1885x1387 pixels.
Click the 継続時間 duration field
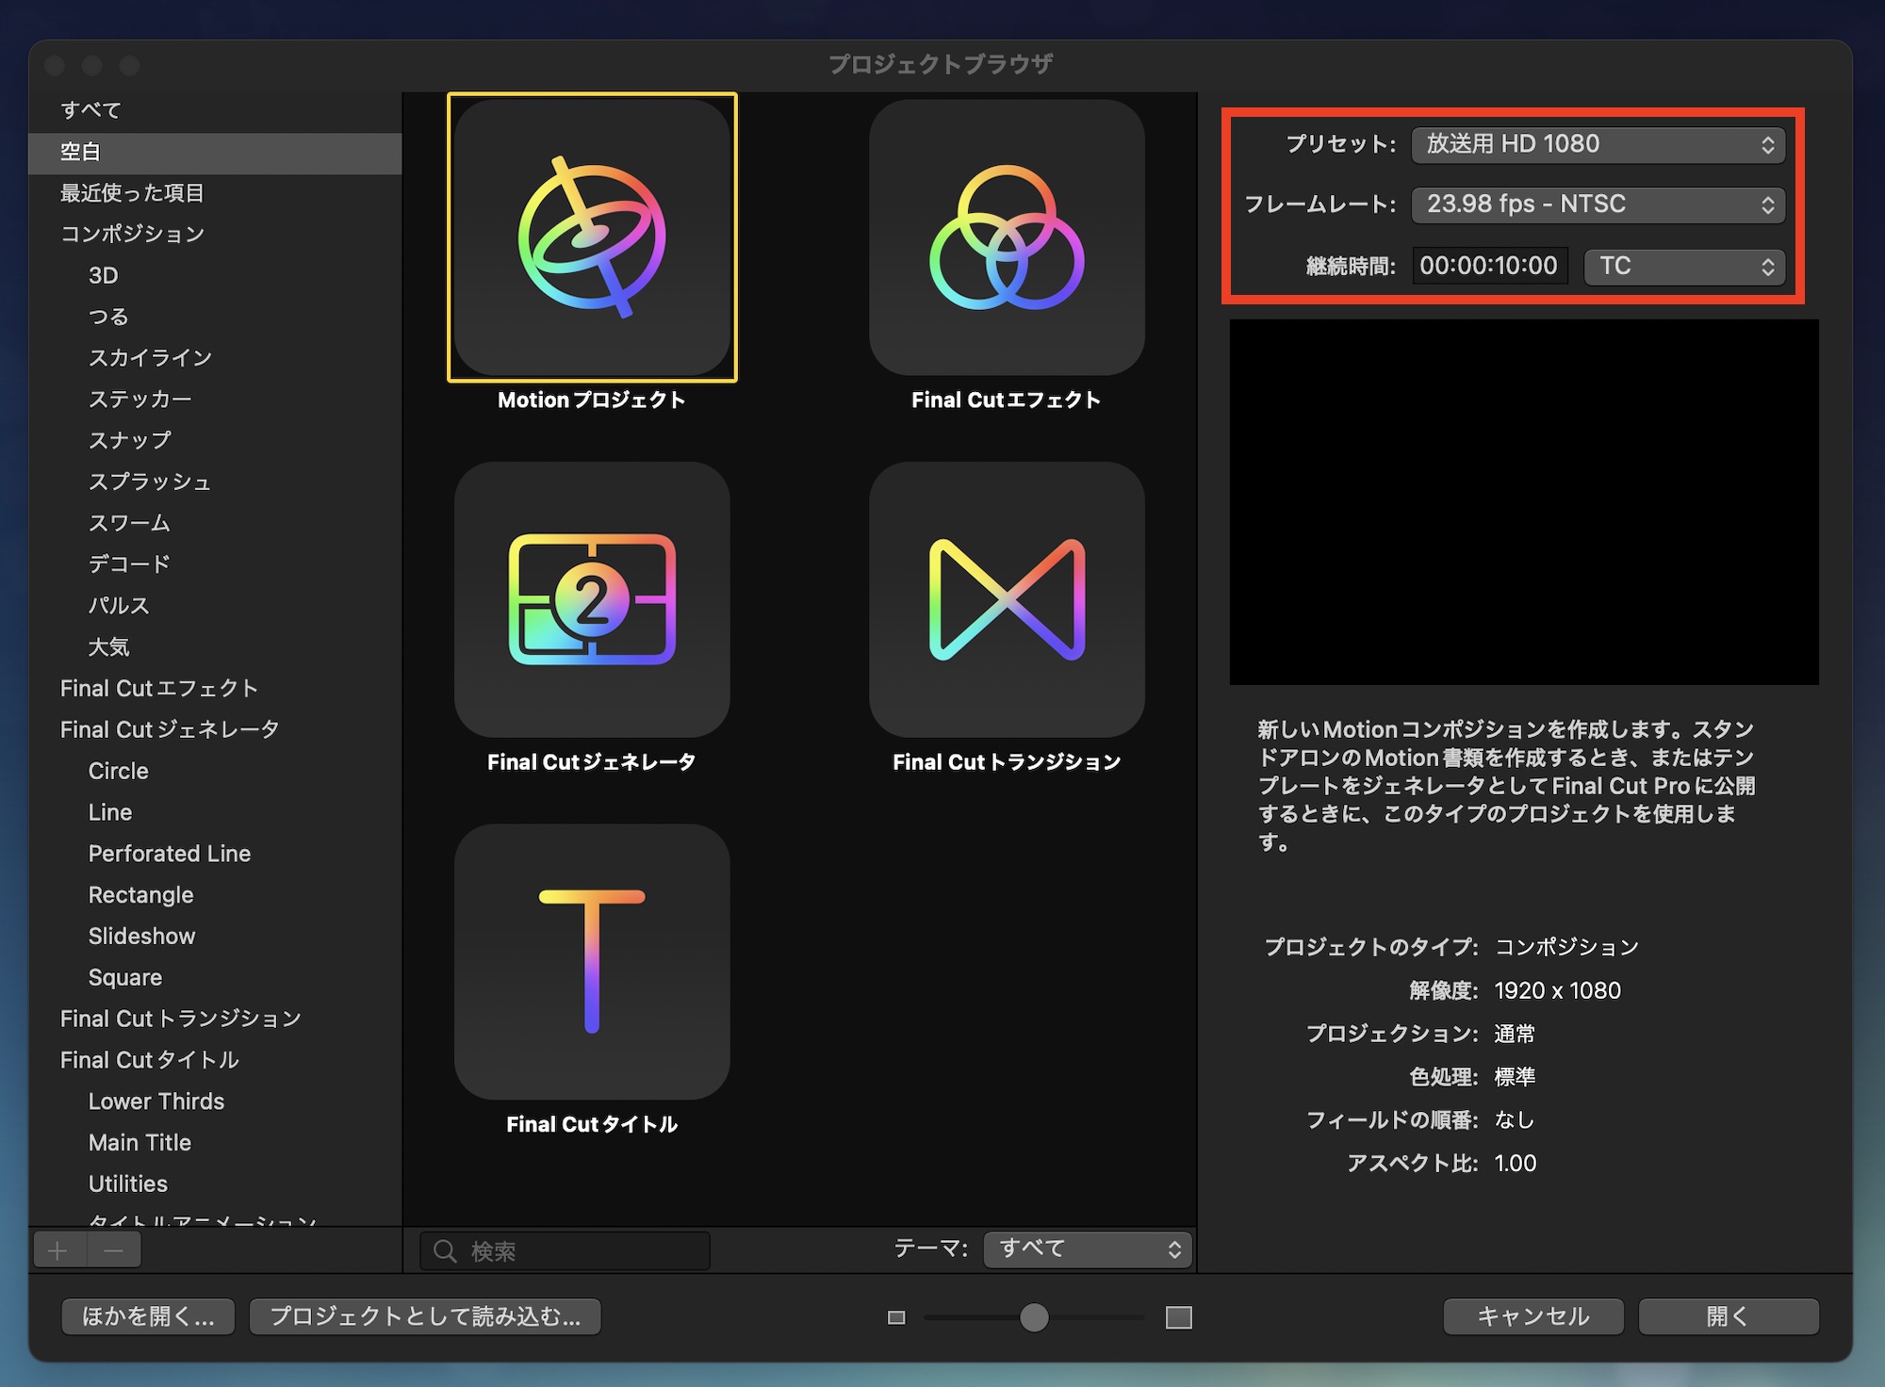click(1489, 266)
